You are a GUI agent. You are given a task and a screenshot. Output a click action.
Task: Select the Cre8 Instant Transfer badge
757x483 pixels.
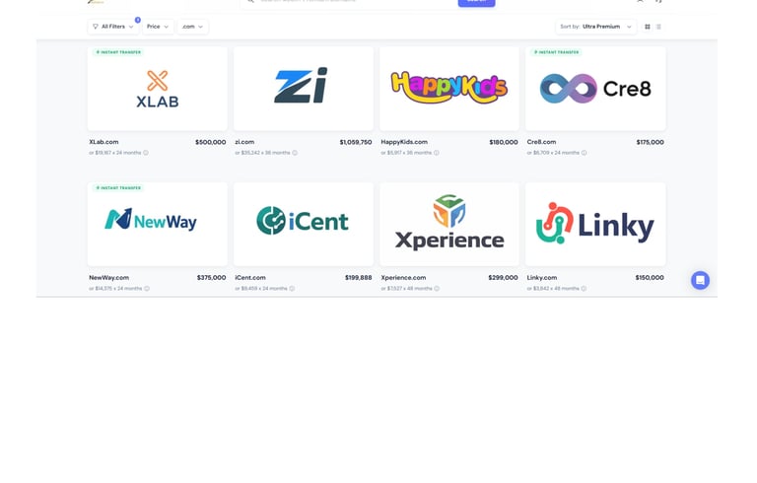point(556,52)
